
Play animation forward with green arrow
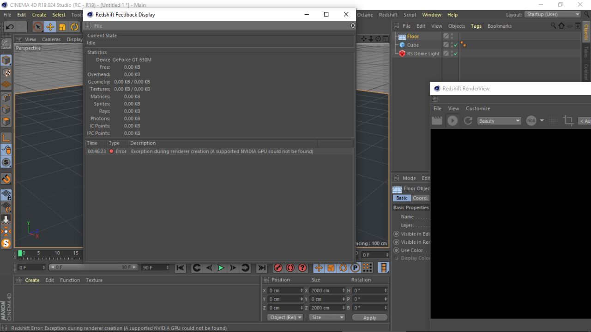[221, 268]
